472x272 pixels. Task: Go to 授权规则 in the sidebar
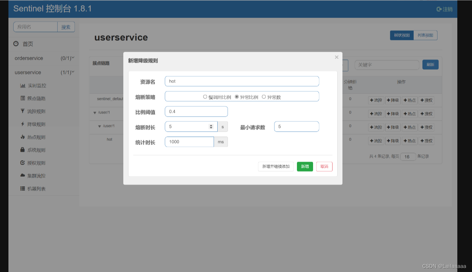[33, 163]
